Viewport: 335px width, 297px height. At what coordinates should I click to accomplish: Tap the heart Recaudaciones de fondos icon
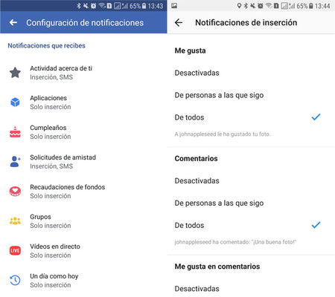pos(15,192)
